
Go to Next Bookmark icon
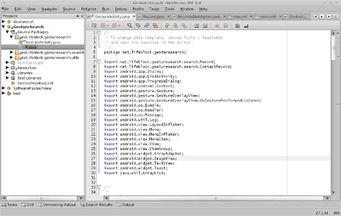(176, 26)
